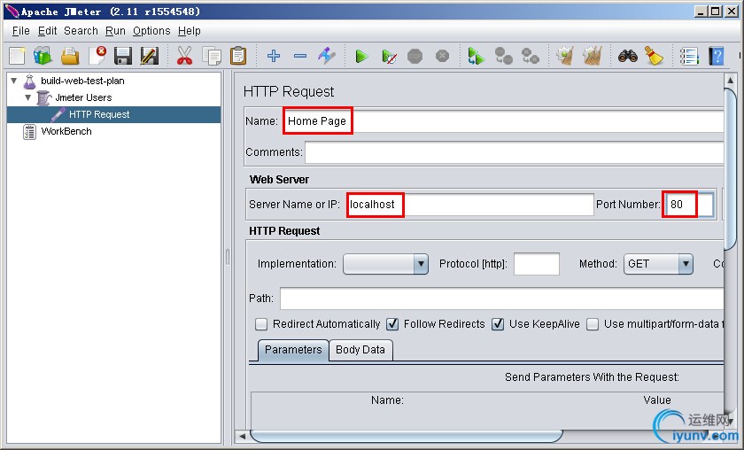This screenshot has width=744, height=450.
Task: Click the Path input field
Action: click(x=501, y=299)
